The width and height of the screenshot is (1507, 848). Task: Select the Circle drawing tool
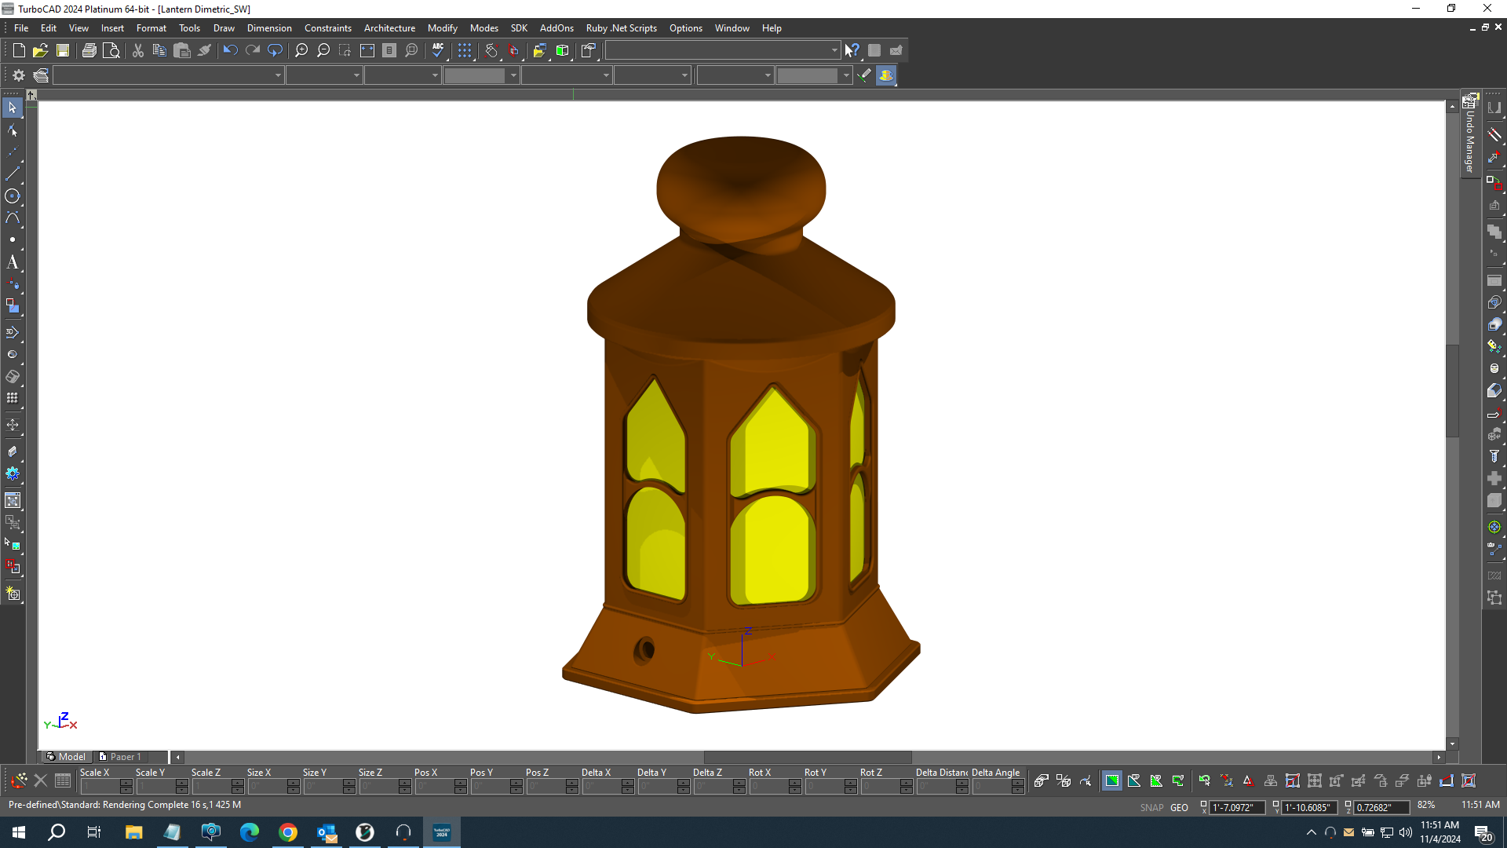point(13,196)
